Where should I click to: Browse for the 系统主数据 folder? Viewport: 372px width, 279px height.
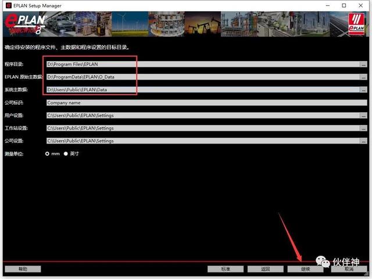(x=363, y=90)
